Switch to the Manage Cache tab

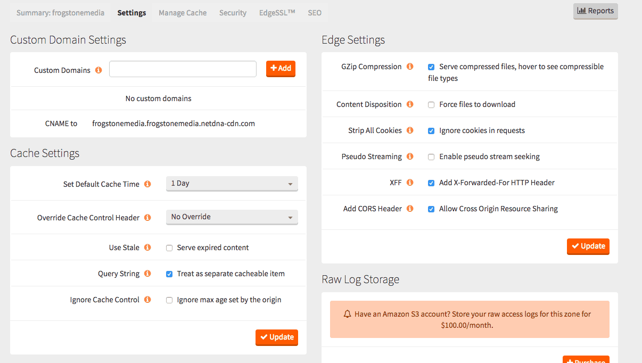coord(183,13)
